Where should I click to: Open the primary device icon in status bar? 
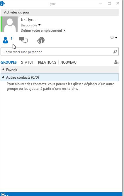(x=4, y=195)
